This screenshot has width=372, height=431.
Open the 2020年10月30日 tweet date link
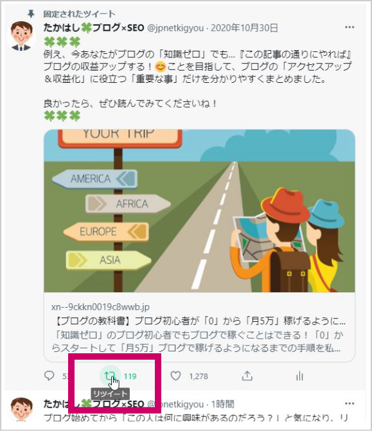tap(244, 28)
